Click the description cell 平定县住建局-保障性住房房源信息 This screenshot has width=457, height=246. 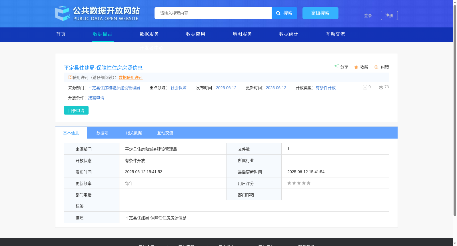coord(254,217)
